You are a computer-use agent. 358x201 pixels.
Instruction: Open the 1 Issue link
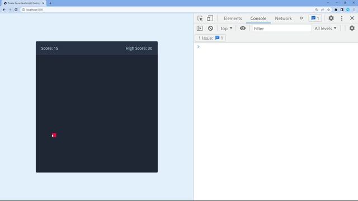(210, 38)
